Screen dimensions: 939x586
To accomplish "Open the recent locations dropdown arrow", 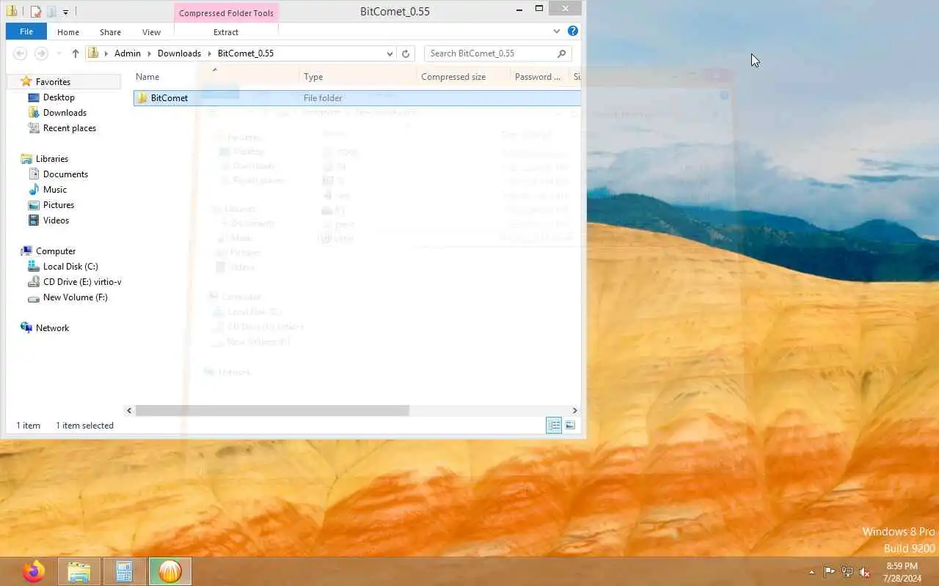I will [59, 53].
